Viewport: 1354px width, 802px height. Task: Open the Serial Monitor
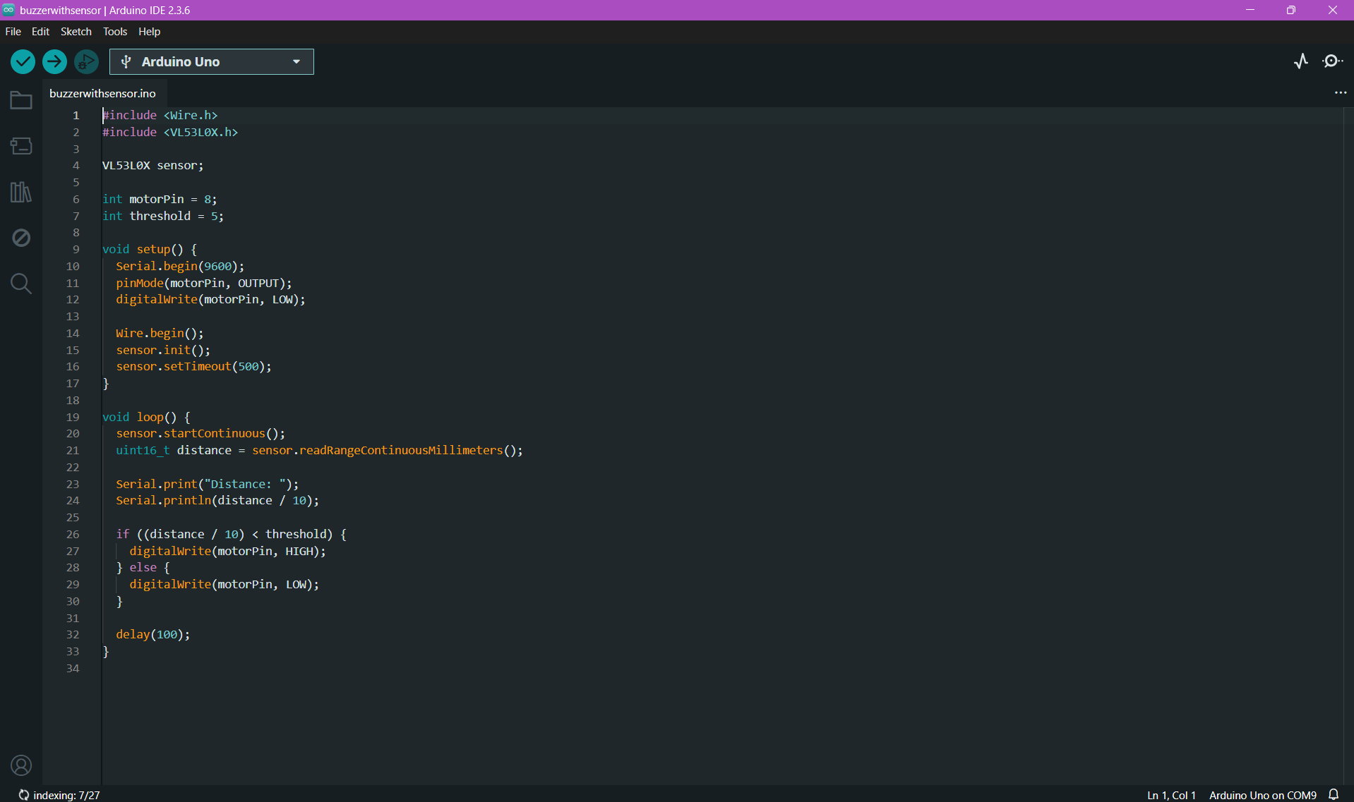click(x=1332, y=61)
